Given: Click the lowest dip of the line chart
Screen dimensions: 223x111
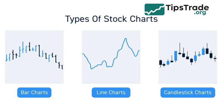Looking at the screenshot, I should pyautogui.click(x=92, y=69).
